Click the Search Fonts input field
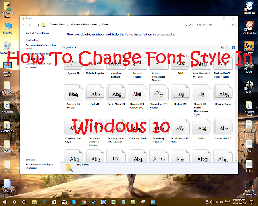 tap(215, 25)
